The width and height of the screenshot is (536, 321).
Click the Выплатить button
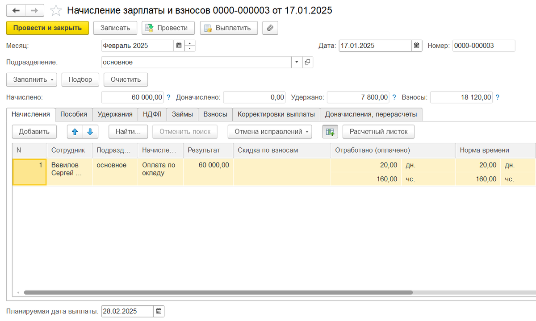click(229, 28)
